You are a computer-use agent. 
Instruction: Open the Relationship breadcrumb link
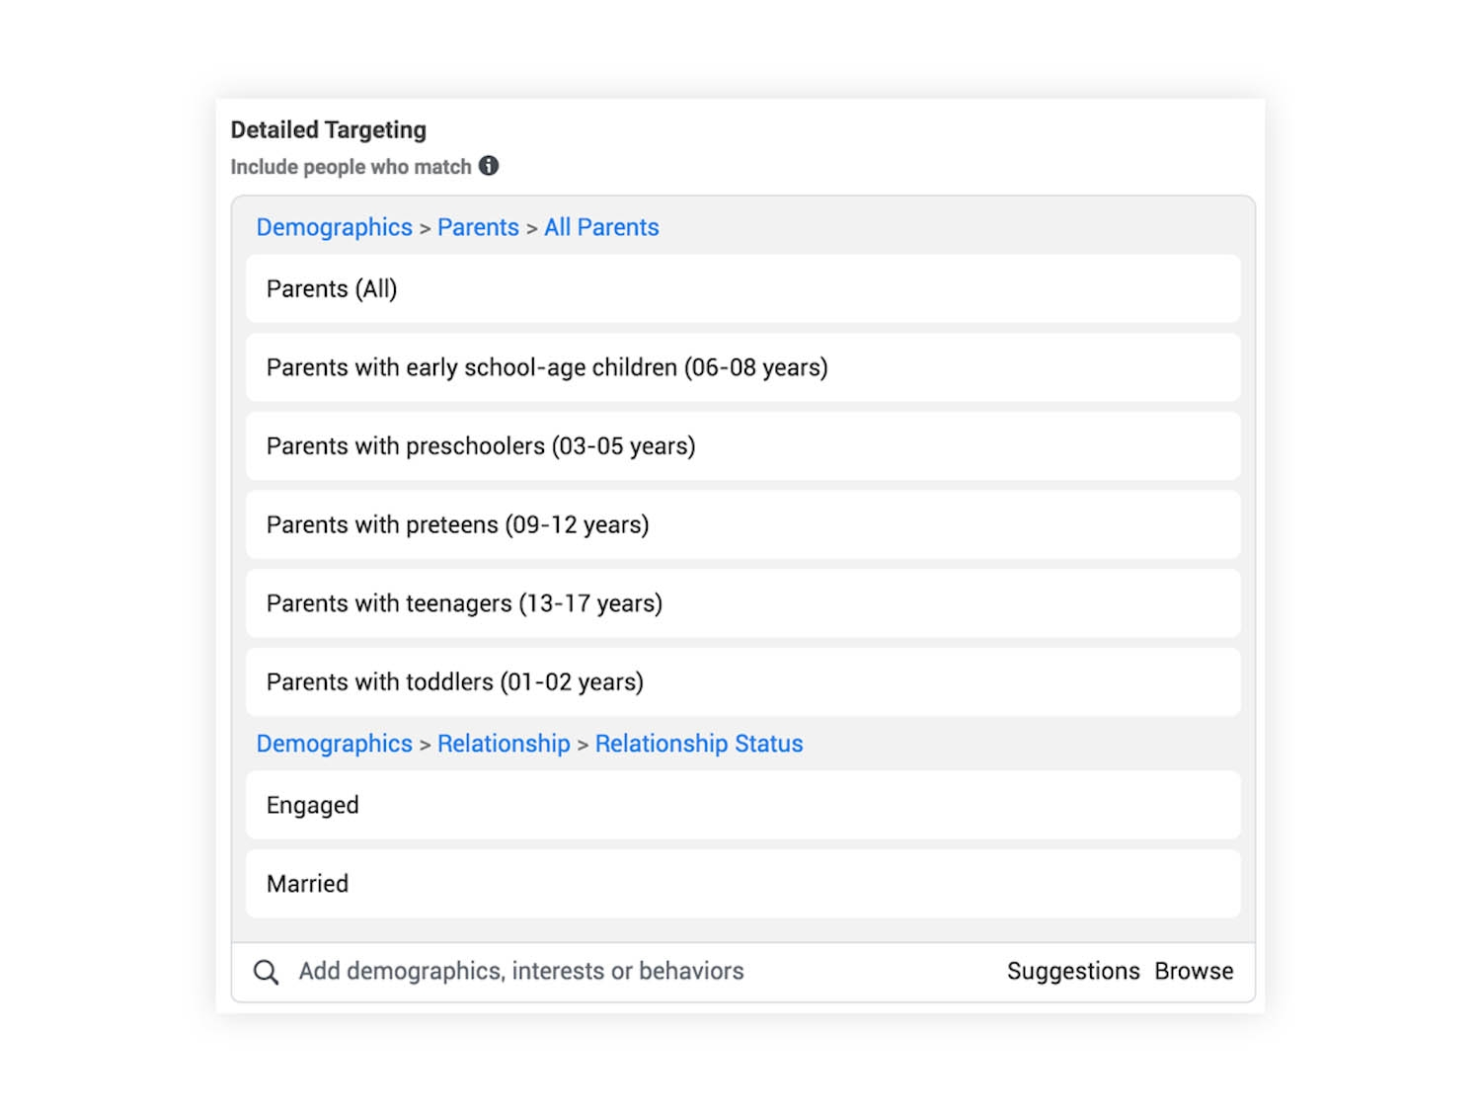pos(504,744)
